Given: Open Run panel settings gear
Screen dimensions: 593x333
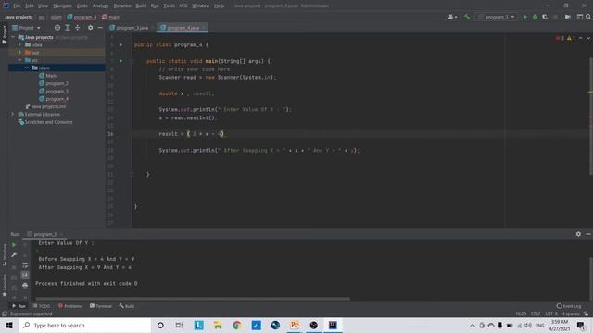Looking at the screenshot, I should (578, 234).
